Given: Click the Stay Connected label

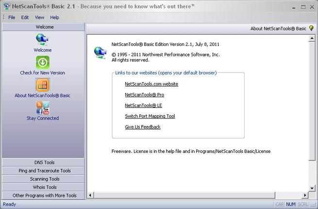Looking at the screenshot, I should pos(43,118).
